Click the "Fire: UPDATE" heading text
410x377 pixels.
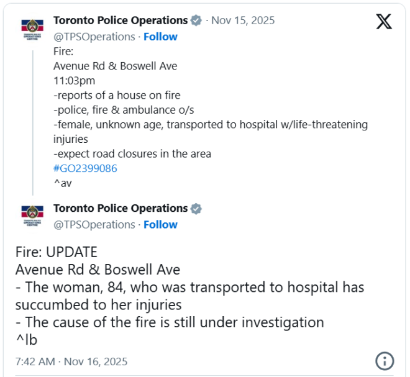[57, 252]
